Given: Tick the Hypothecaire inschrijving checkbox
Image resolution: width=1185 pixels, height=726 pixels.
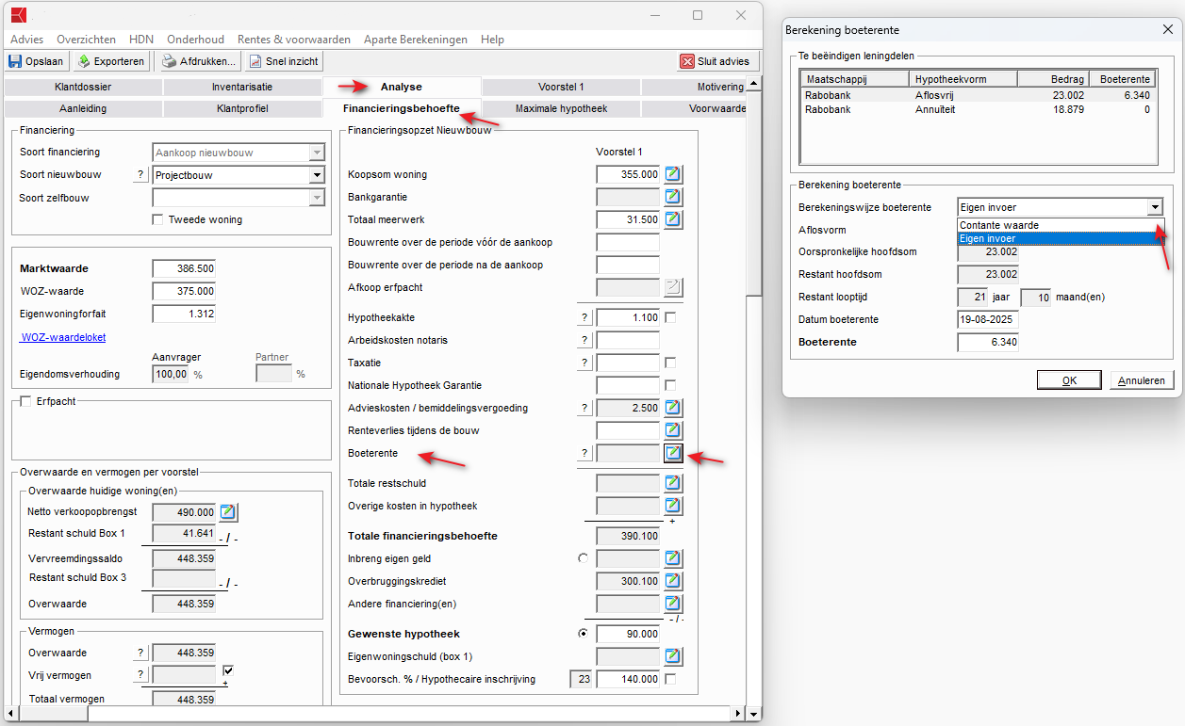Looking at the screenshot, I should (x=670, y=679).
